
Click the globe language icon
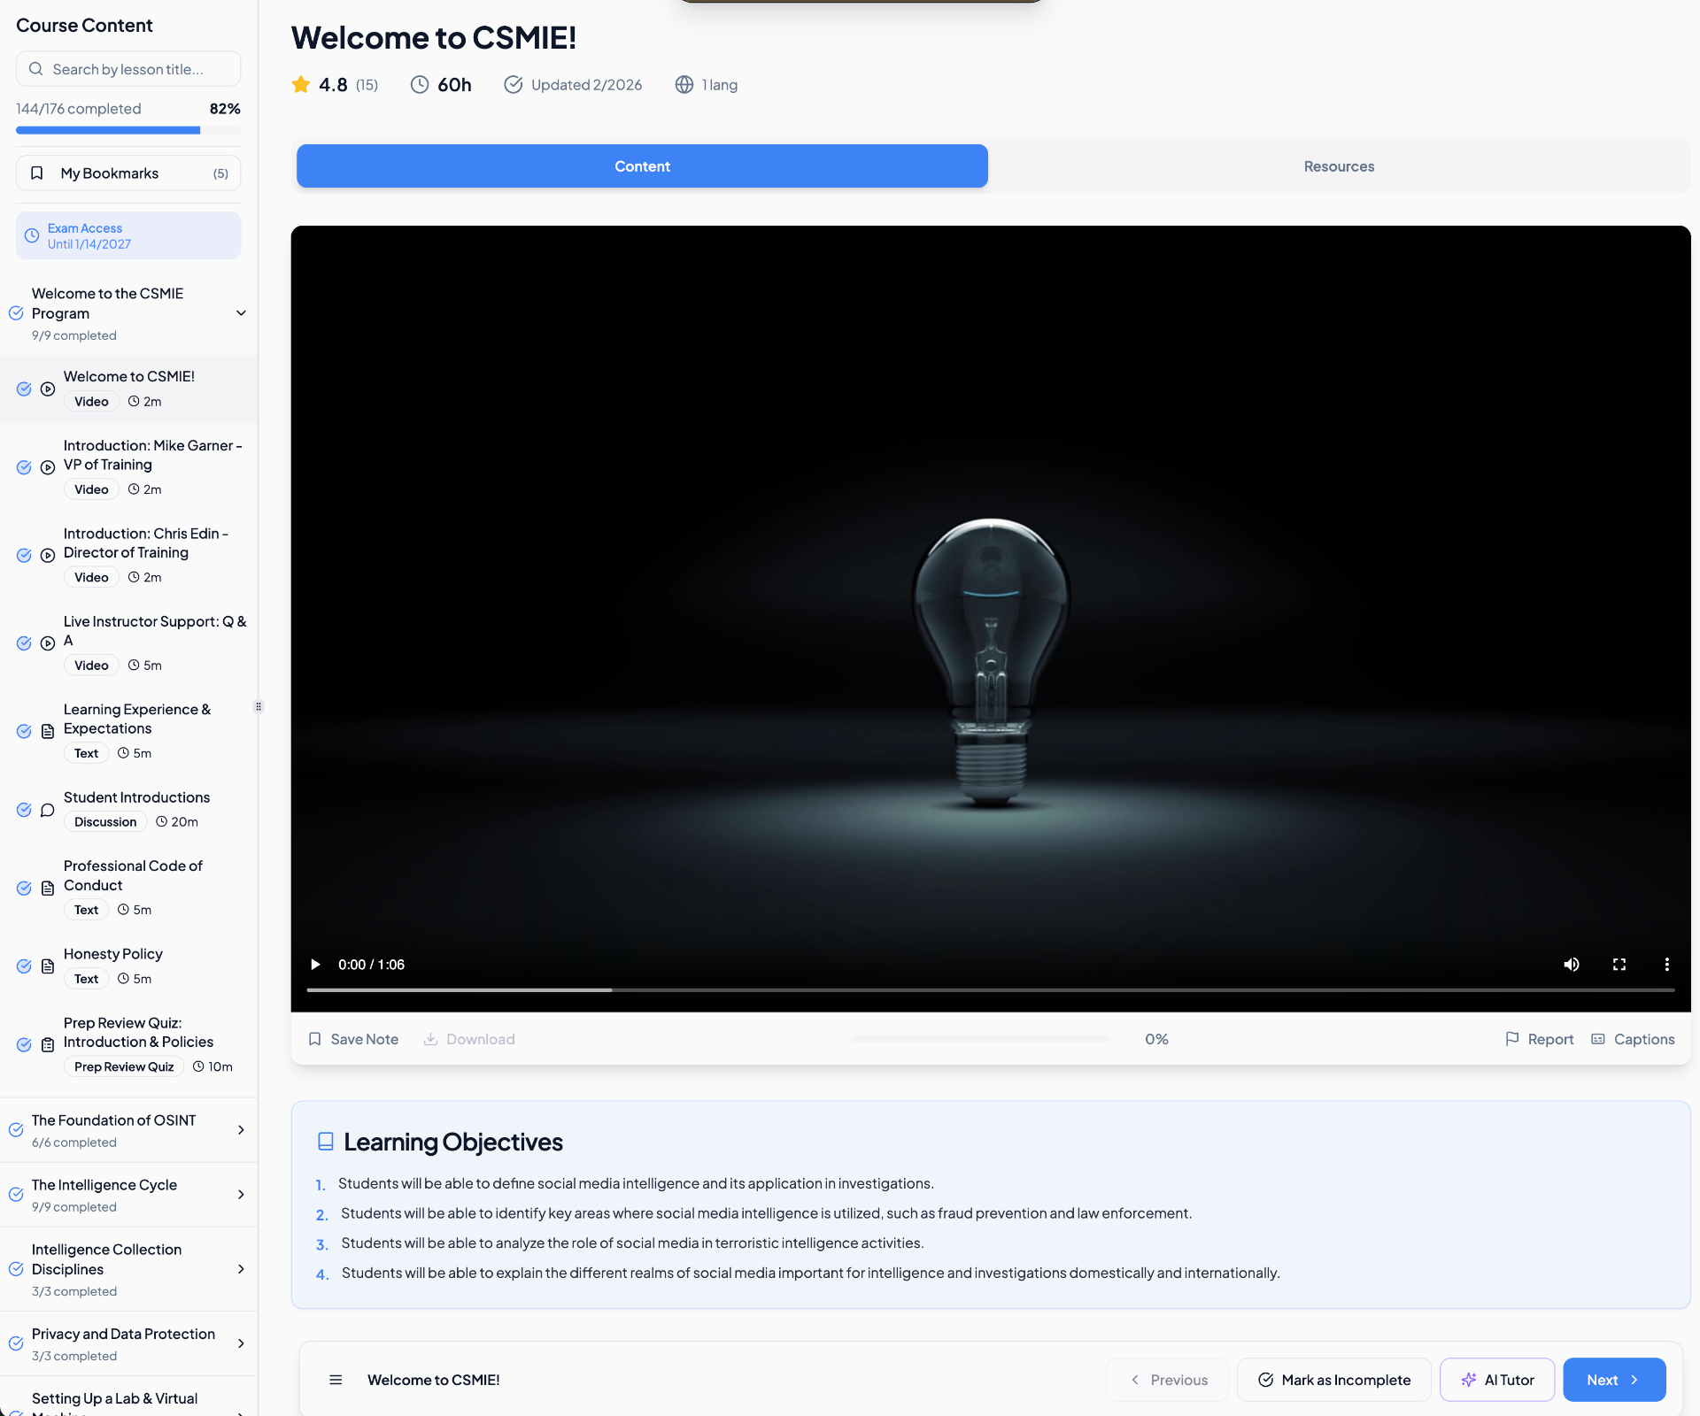[684, 84]
